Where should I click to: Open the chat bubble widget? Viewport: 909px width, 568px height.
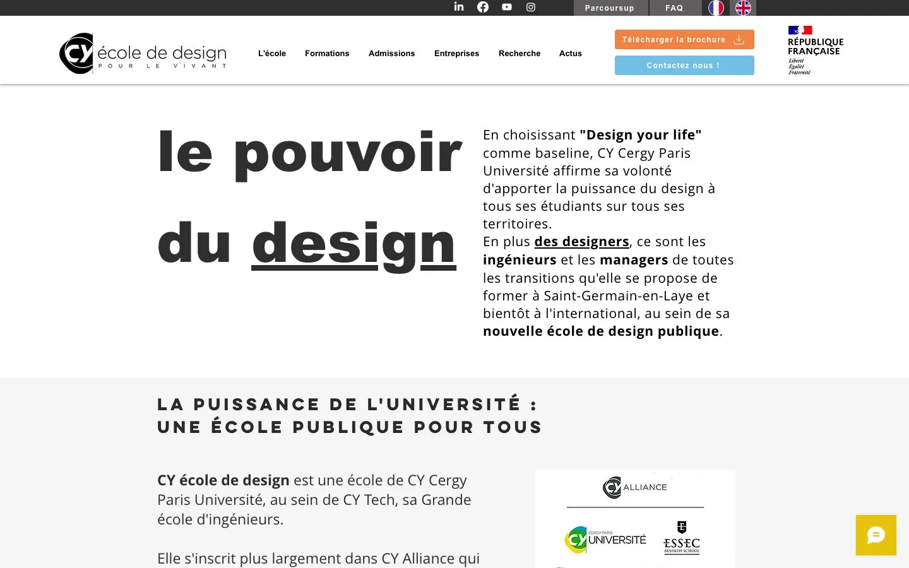[x=876, y=535]
